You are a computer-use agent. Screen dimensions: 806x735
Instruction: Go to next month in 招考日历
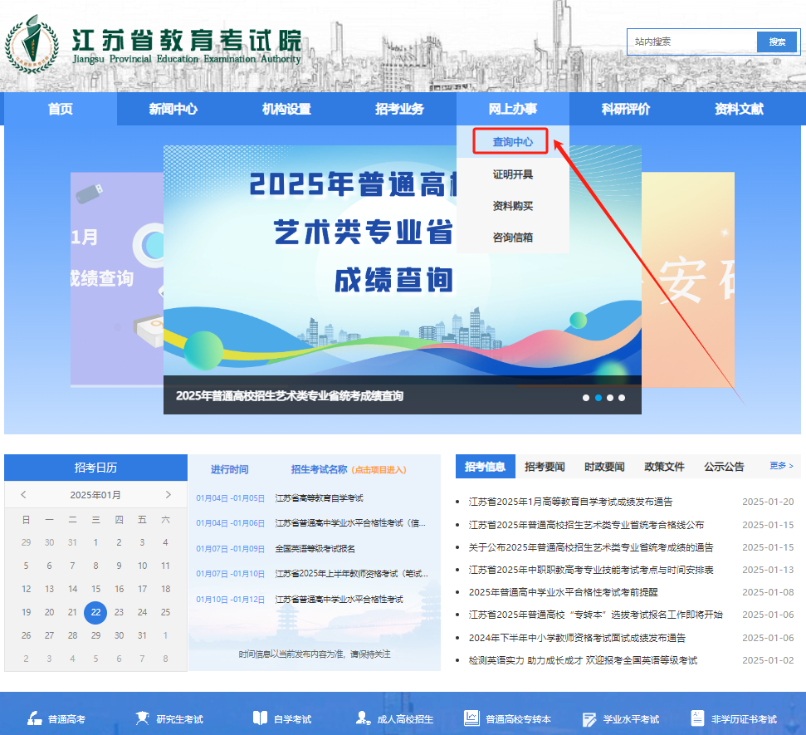[168, 495]
